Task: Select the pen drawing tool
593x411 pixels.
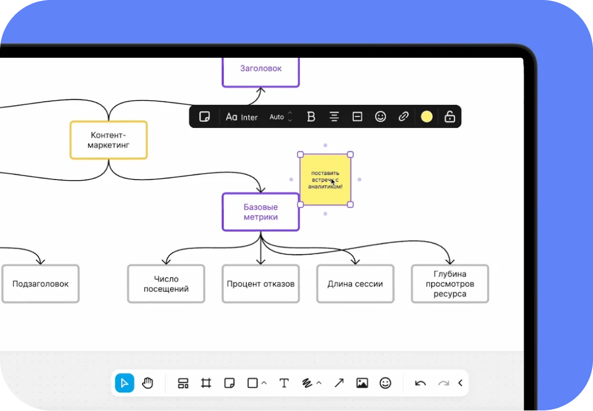Action: pyautogui.click(x=307, y=383)
